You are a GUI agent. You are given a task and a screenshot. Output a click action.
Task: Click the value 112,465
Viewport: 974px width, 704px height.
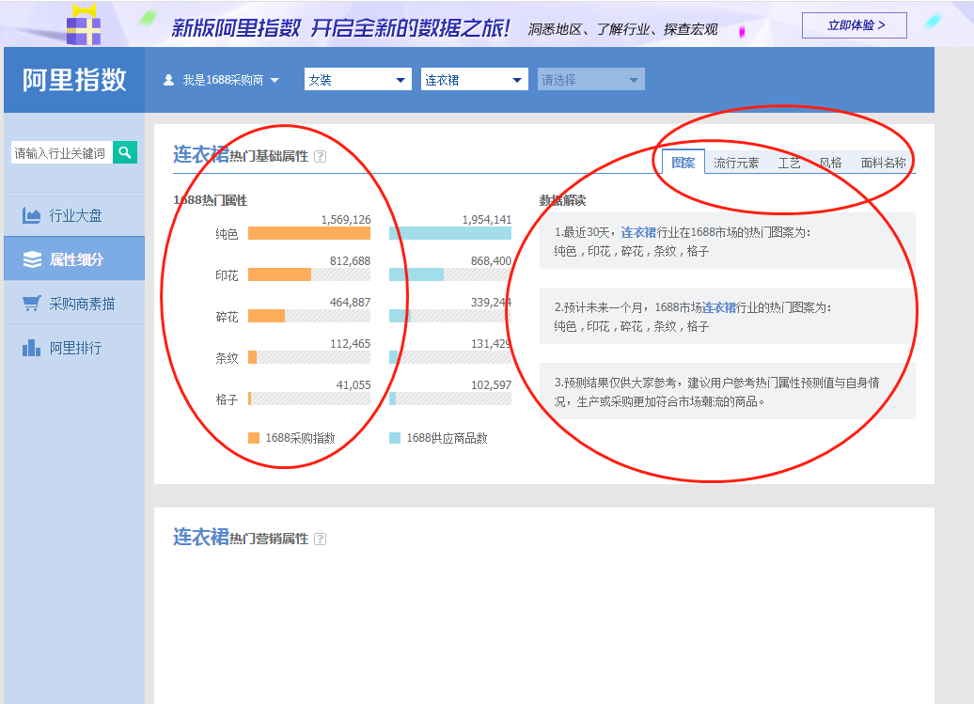(350, 343)
